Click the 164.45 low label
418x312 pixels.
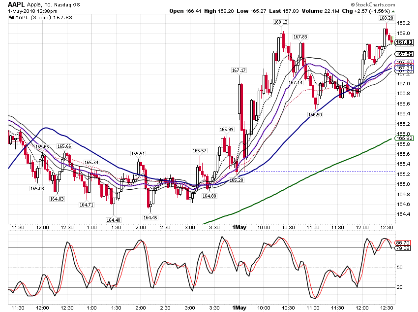[150, 218]
